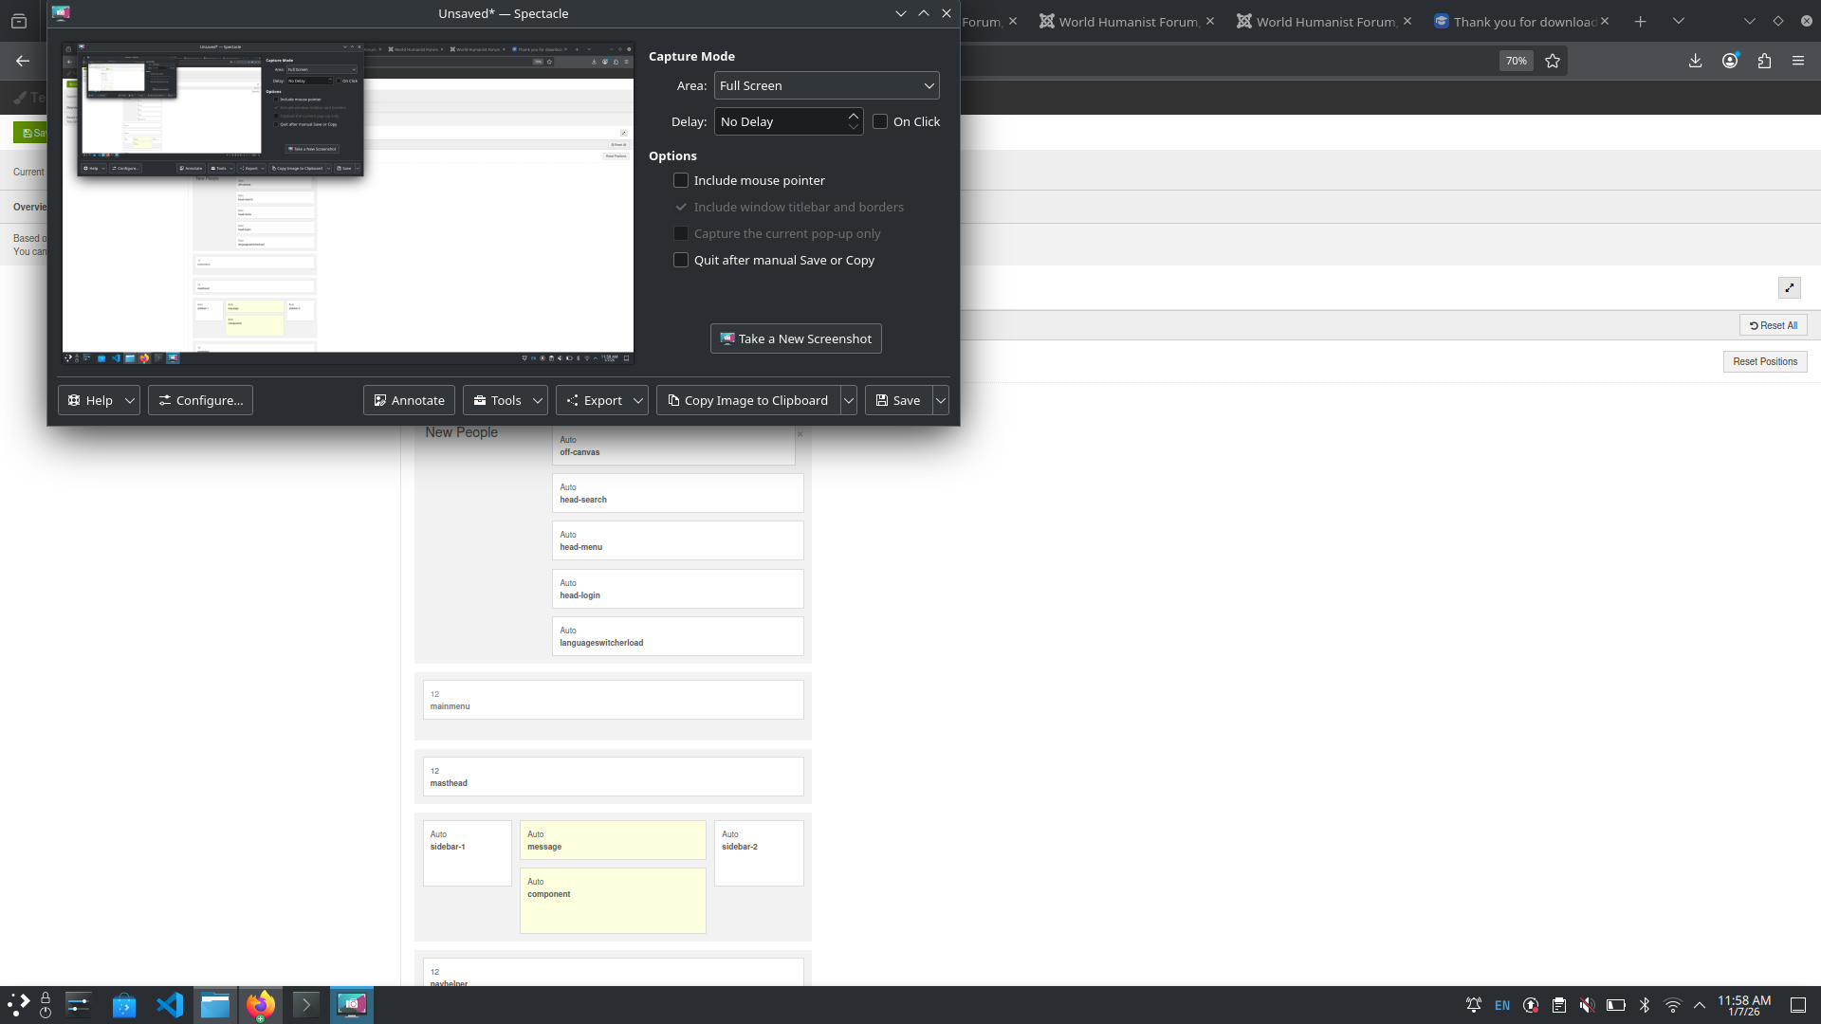Check Quit after manual Save or Copy
This screenshot has height=1024, width=1821.
pos(681,260)
